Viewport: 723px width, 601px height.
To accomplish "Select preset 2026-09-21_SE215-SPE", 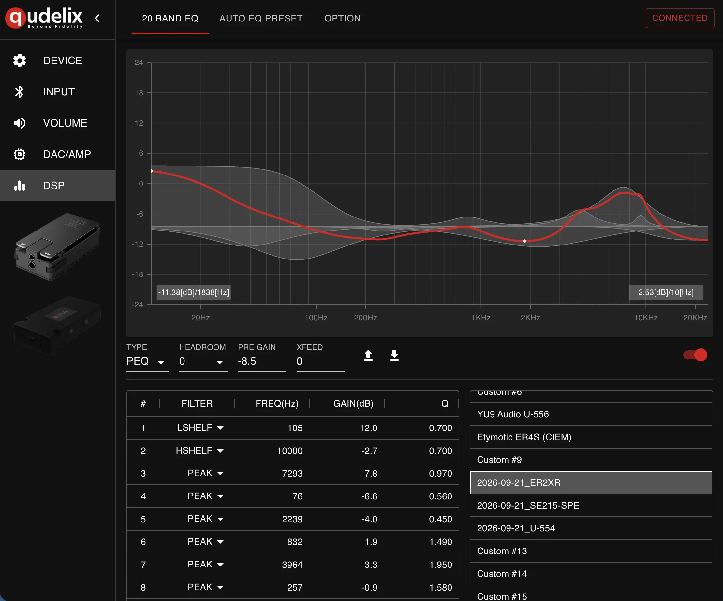I will tap(591, 505).
